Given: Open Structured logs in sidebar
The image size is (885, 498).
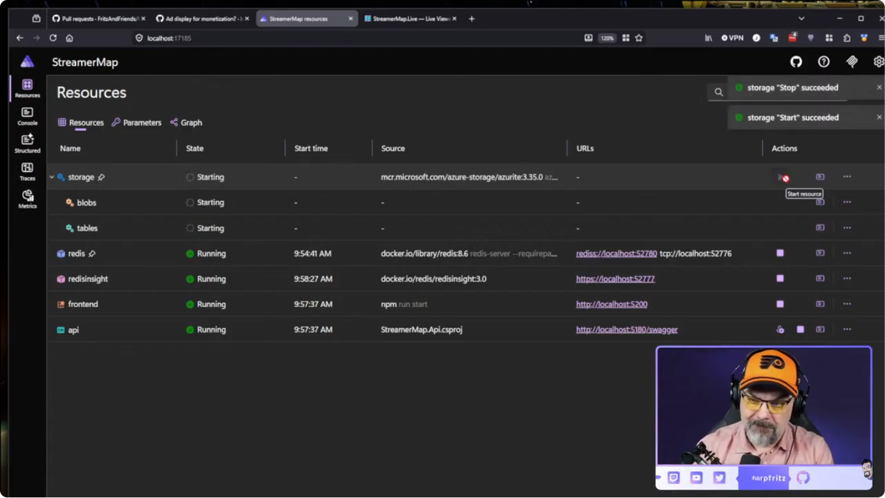Looking at the screenshot, I should pyautogui.click(x=27, y=144).
